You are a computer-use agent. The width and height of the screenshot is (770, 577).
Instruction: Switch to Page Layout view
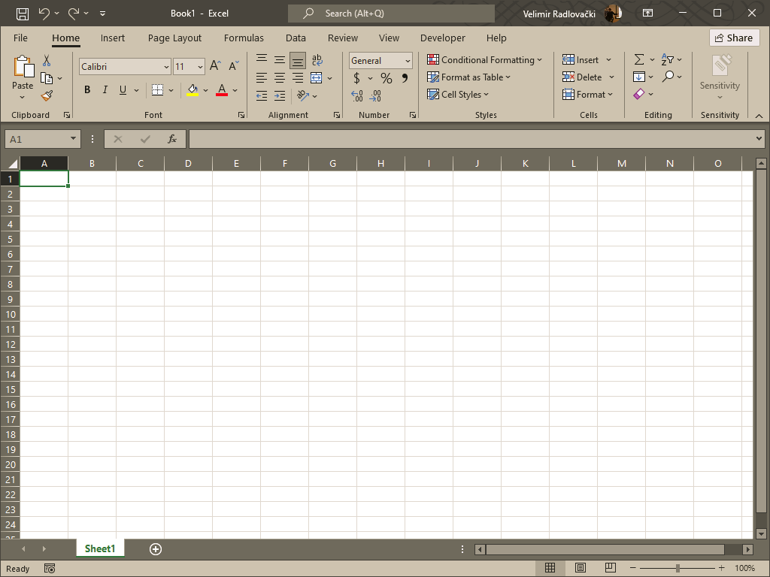point(581,568)
